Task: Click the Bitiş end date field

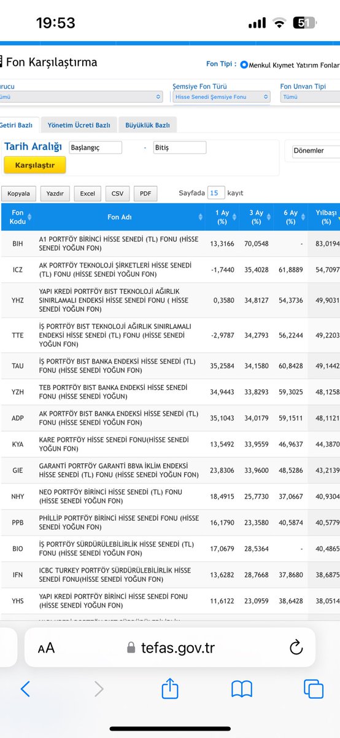Action: coord(180,148)
